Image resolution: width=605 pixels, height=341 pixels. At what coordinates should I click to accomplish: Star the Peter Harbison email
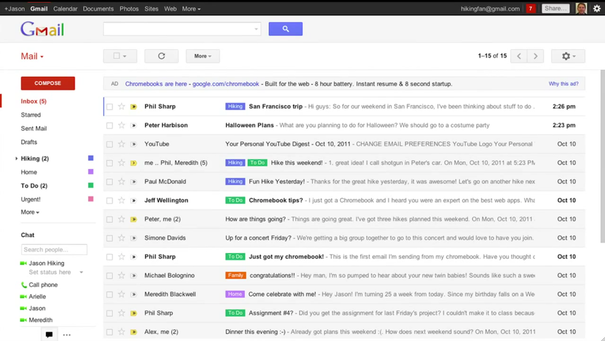point(122,125)
